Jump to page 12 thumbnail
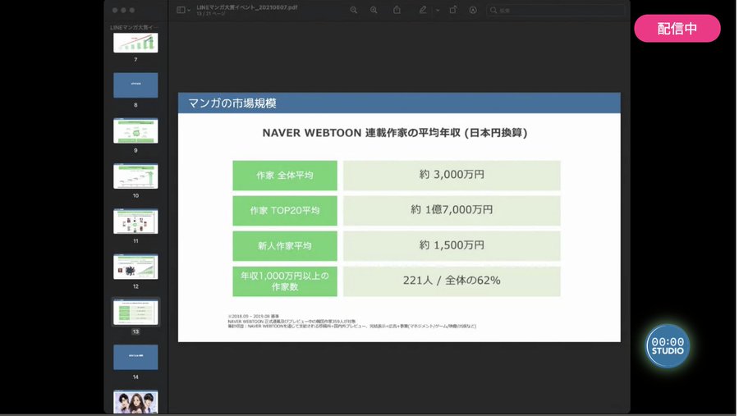 (135, 267)
